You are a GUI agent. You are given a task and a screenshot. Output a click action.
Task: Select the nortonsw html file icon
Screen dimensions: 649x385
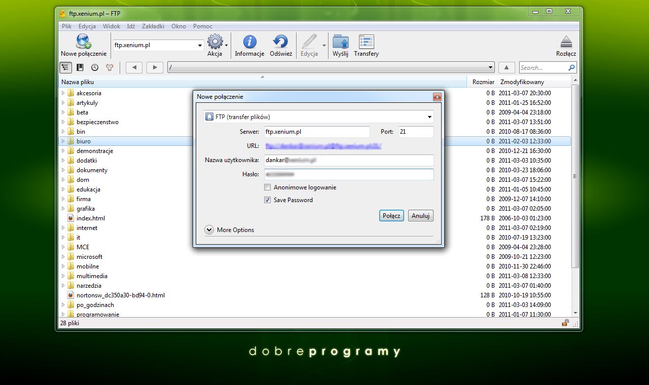(x=70, y=295)
